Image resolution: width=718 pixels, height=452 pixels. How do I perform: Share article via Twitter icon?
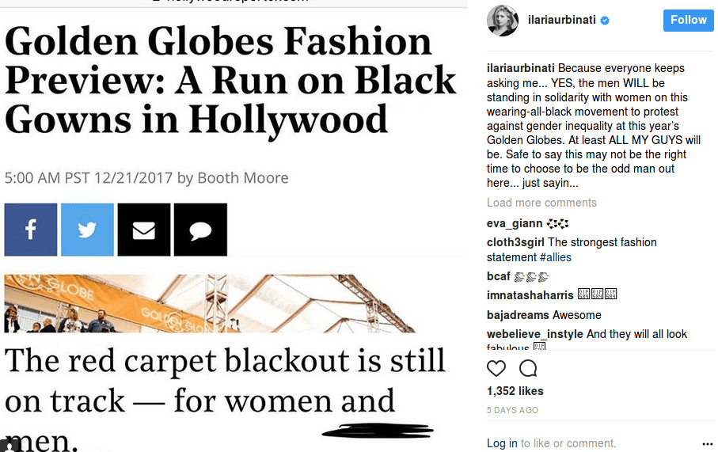[x=87, y=230]
